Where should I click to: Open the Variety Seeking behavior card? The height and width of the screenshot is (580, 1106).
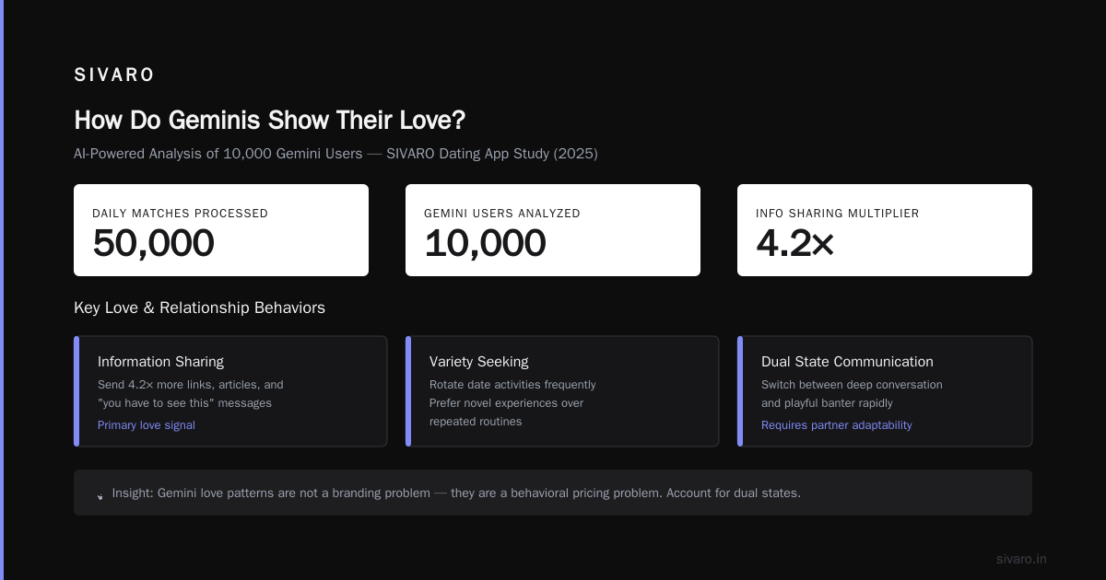pyautogui.click(x=562, y=391)
